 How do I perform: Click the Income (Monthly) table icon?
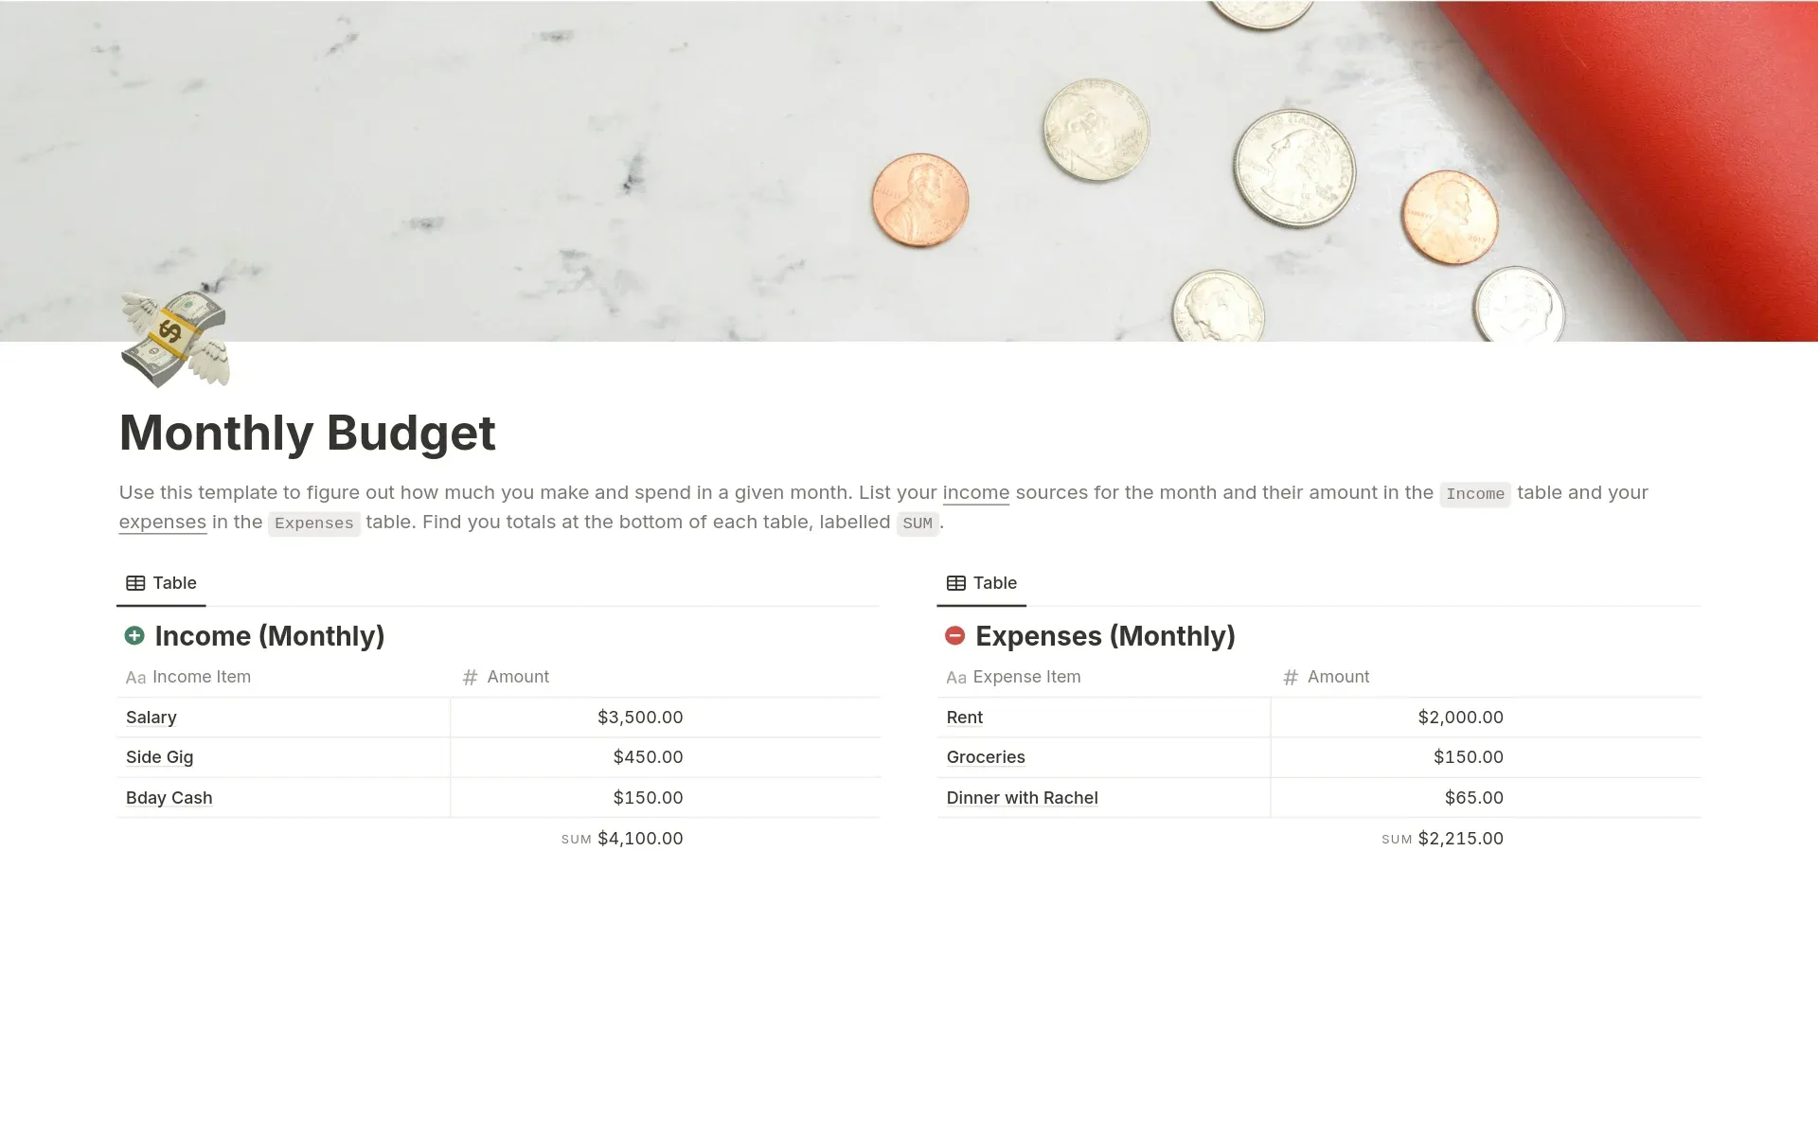(134, 635)
